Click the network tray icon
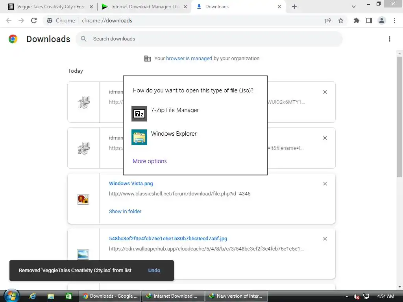Screen dimensions: 403x302 366,296
